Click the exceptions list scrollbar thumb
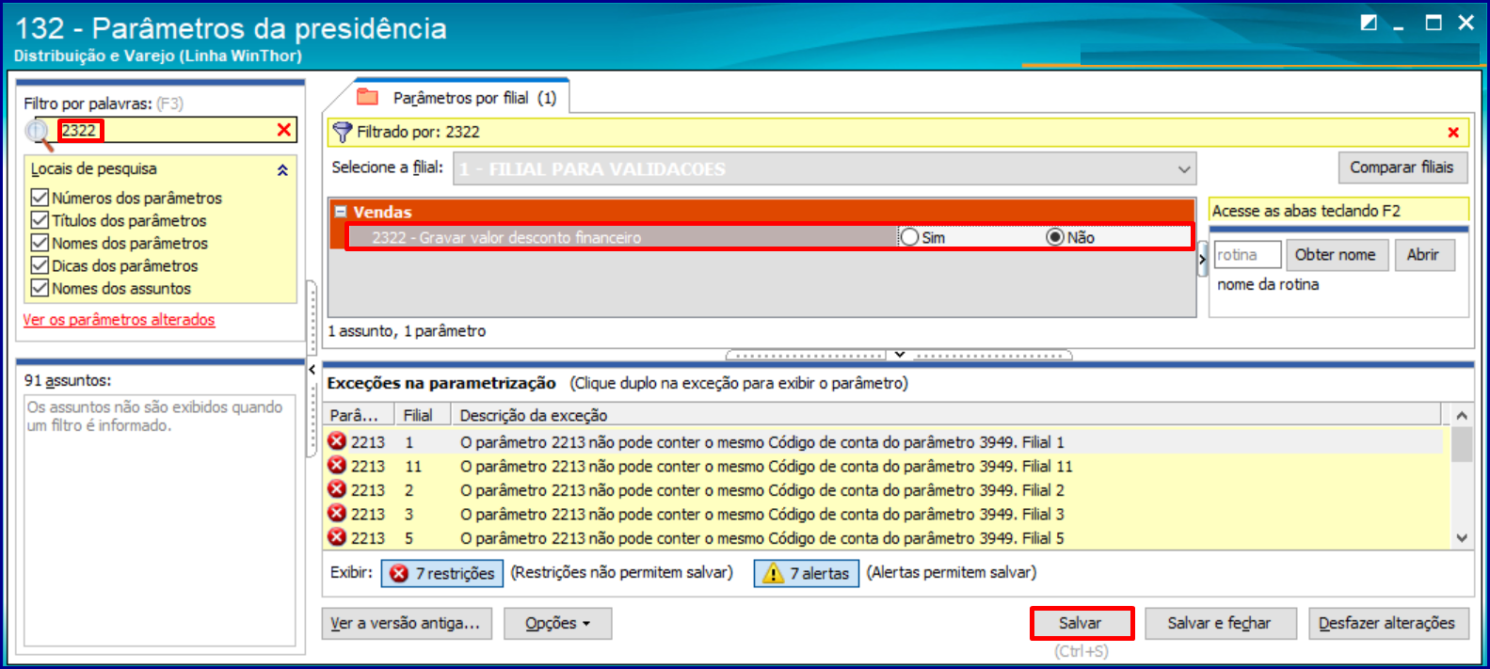Screen dimensions: 1490x669 [1461, 444]
